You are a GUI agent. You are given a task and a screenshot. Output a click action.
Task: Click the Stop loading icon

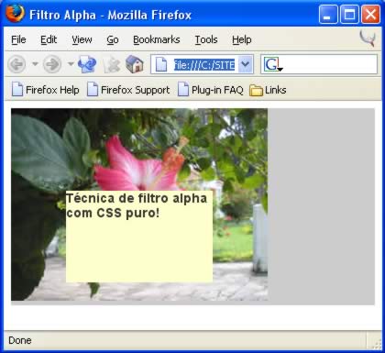[111, 64]
